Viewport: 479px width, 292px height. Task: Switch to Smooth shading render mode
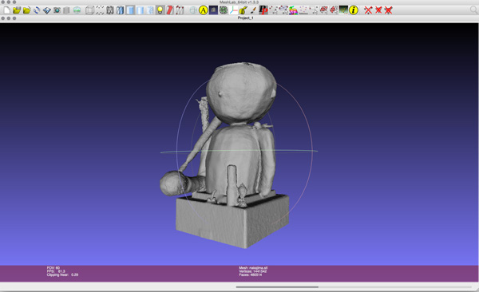(150, 10)
